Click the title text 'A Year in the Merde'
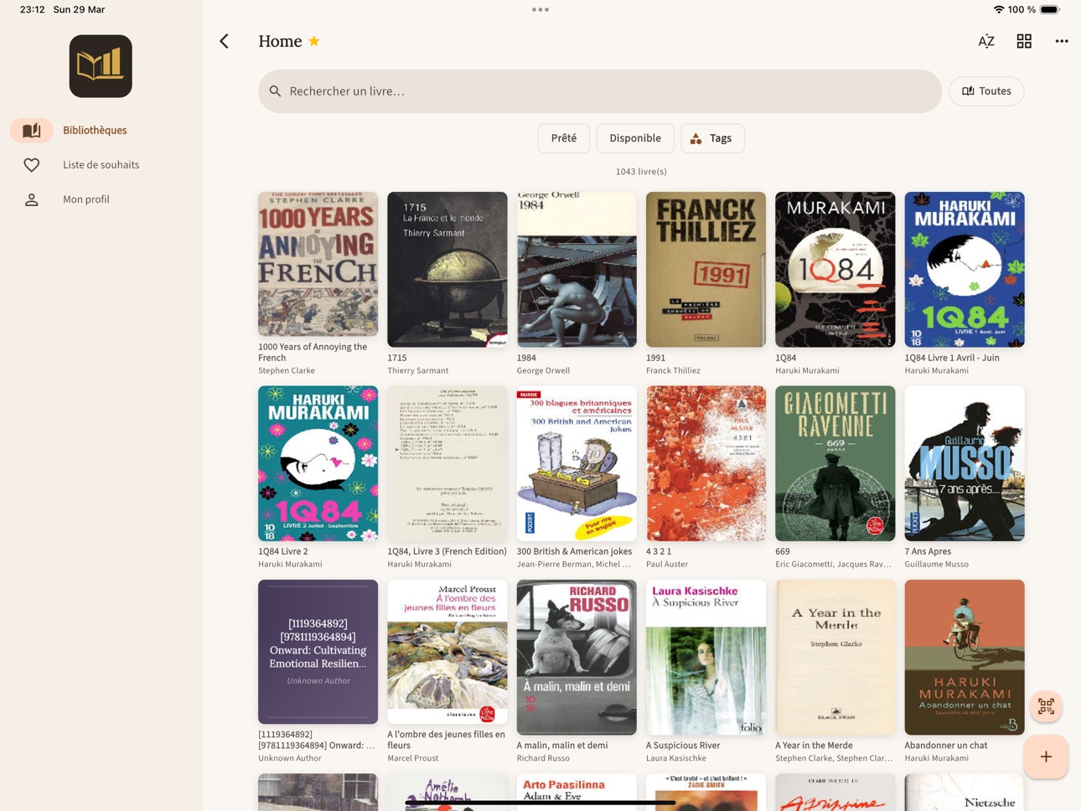Image resolution: width=1081 pixels, height=811 pixels. point(814,746)
